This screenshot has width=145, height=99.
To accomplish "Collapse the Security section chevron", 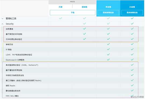I will pos(2,24).
